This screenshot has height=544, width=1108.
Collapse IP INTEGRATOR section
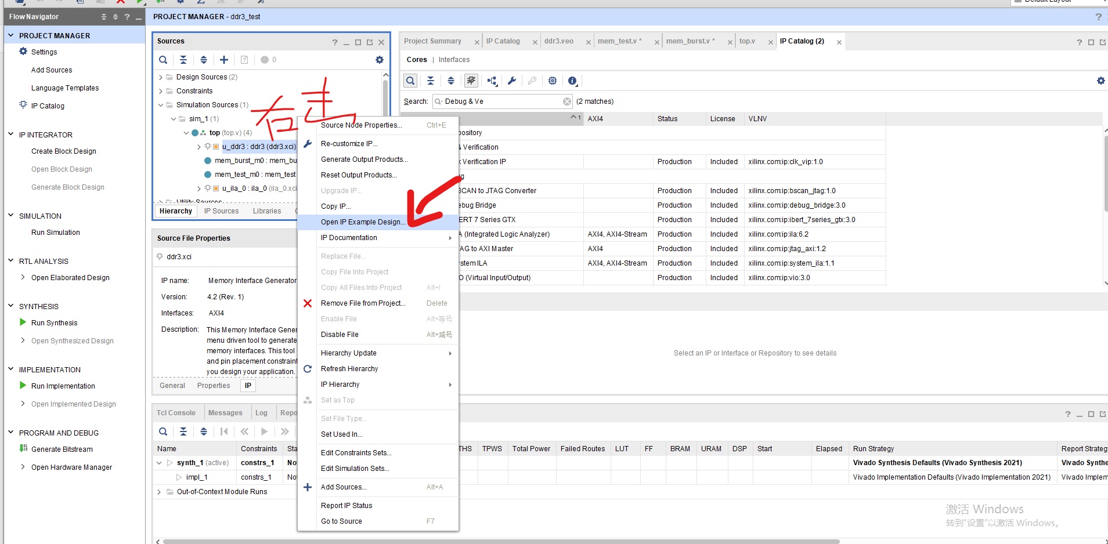pos(10,134)
